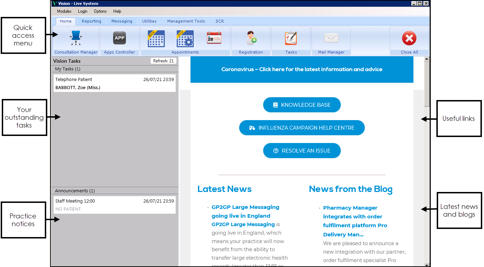Screen dimensions: 484x267
Task: Click the Coronavirus information banner
Action: pos(302,69)
